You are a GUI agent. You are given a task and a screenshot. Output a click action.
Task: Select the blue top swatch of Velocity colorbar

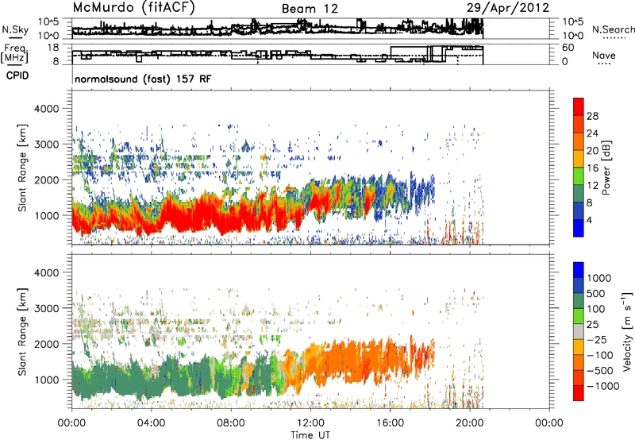pos(579,270)
